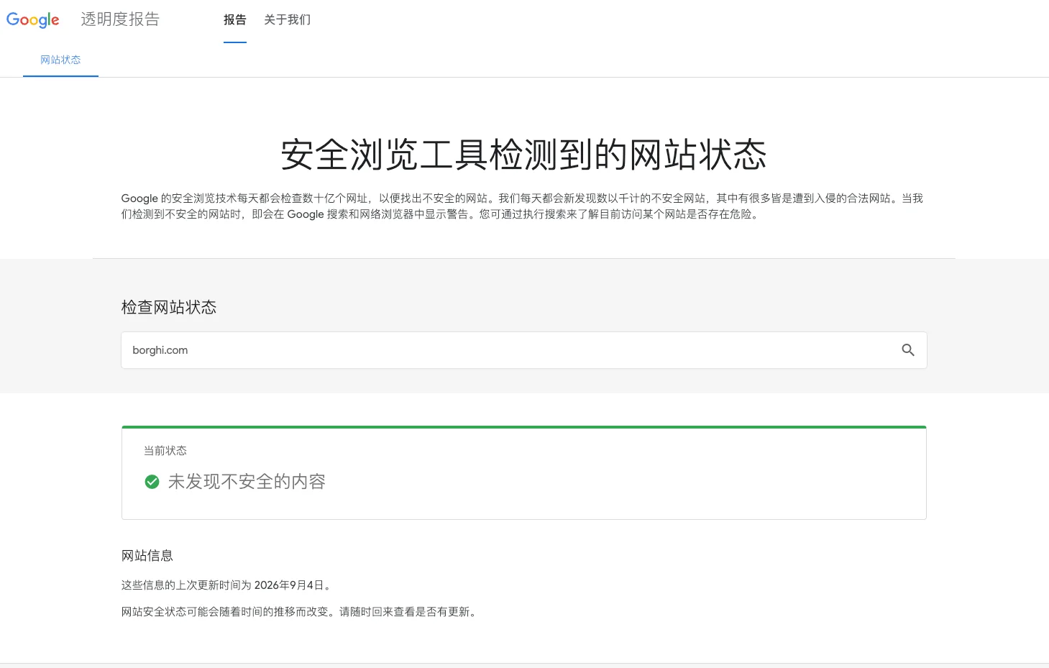1049x668 pixels.
Task: Click the 网站信息 heading
Action: pos(147,556)
